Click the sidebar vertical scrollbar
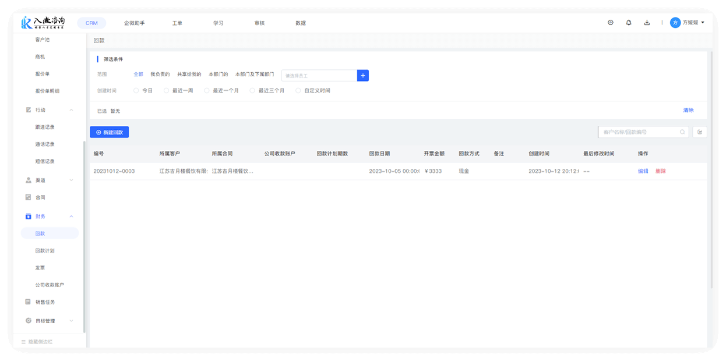The width and height of the screenshot is (726, 361). pyautogui.click(x=84, y=236)
